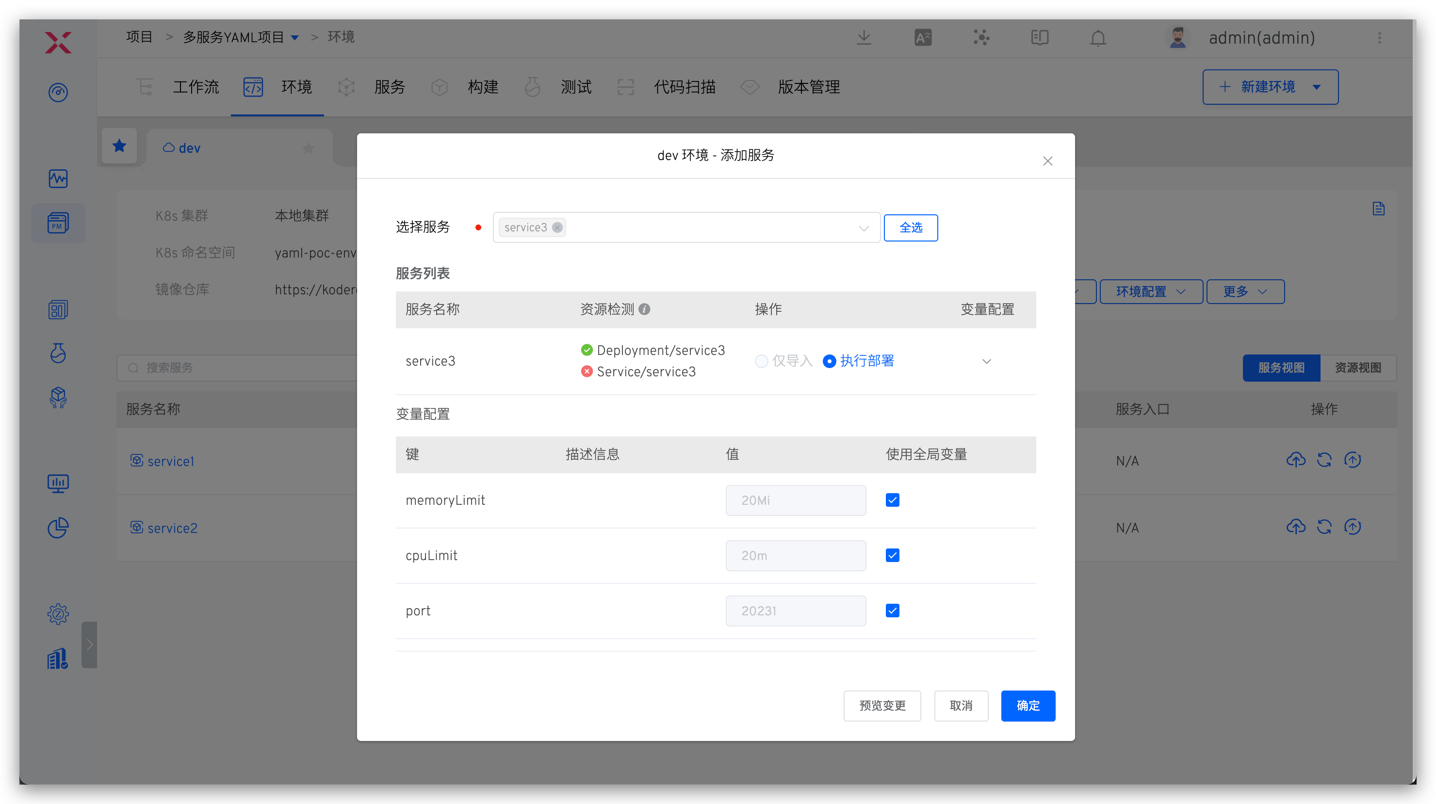Image resolution: width=1436 pixels, height=804 pixels.
Task: Click the language switcher icon
Action: (x=923, y=37)
